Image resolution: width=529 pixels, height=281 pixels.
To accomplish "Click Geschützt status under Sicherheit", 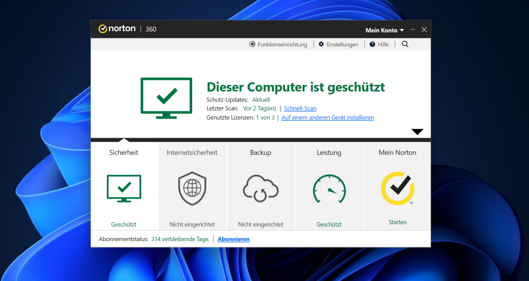I will point(124,224).
